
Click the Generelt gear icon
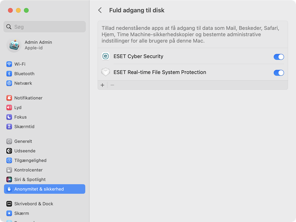9,141
